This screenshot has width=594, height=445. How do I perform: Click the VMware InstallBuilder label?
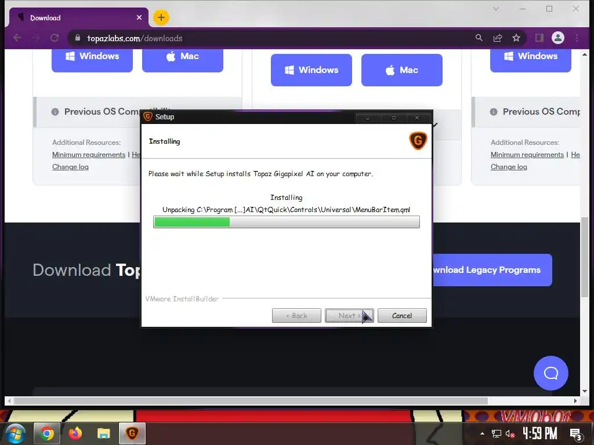[x=182, y=299]
